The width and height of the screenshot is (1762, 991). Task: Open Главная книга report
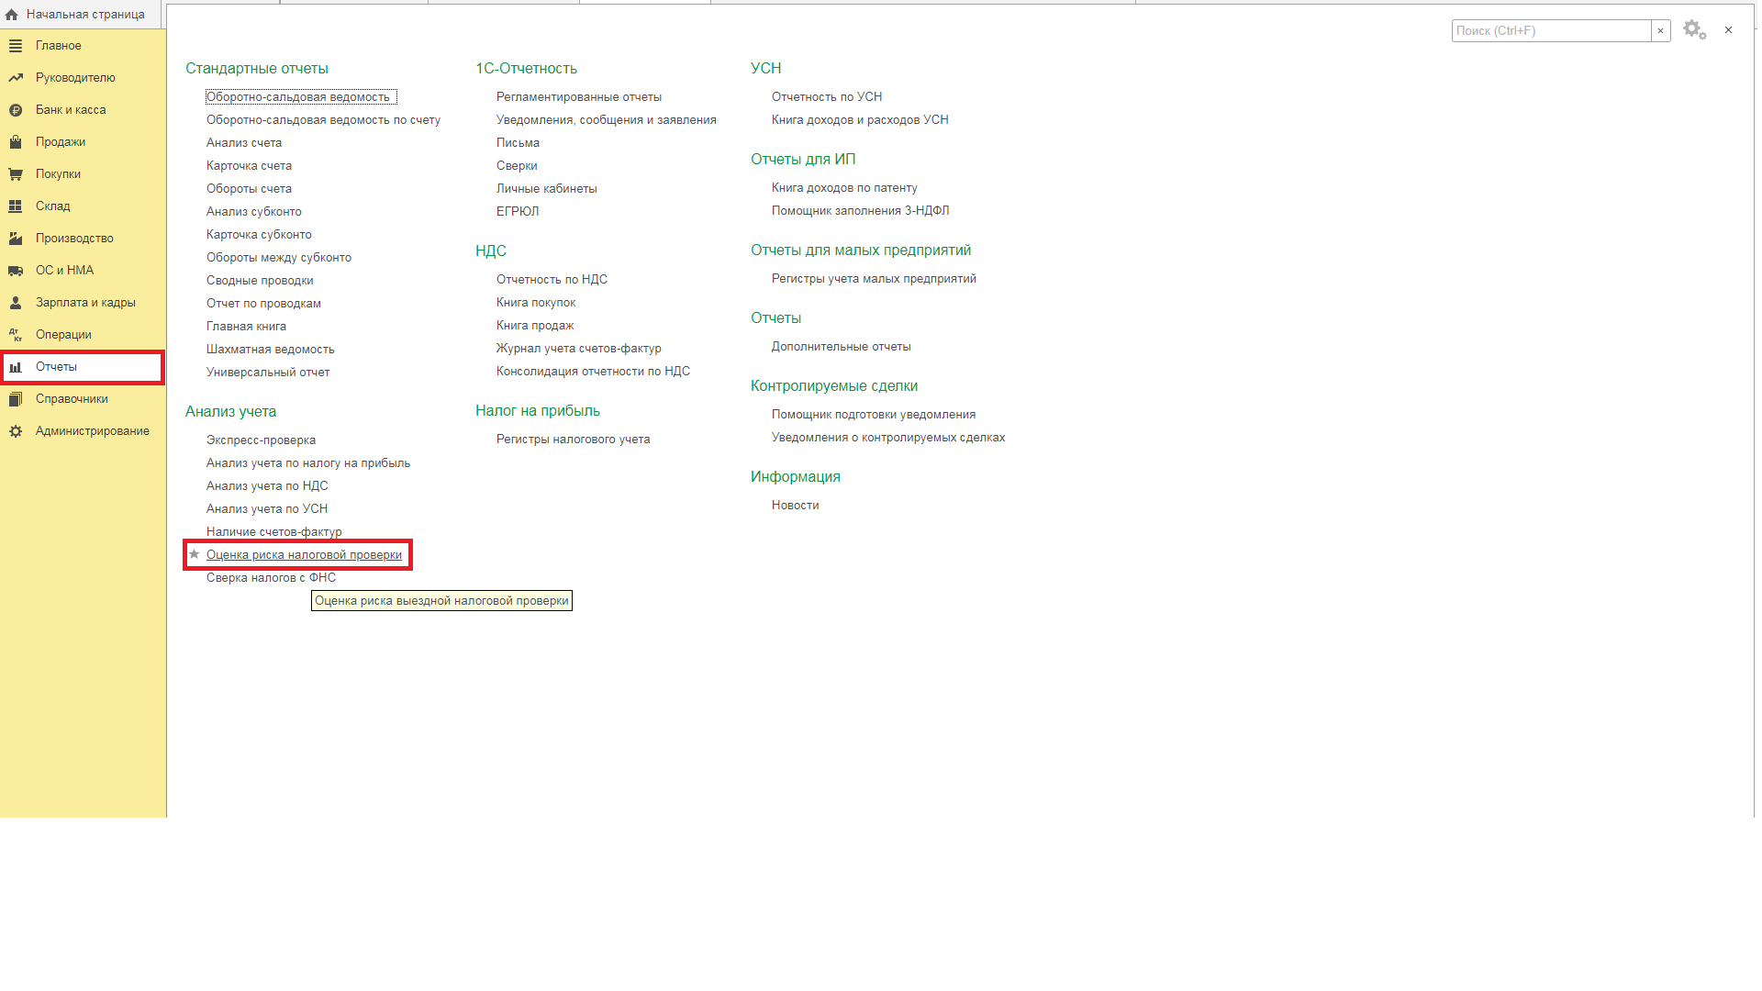pos(247,326)
